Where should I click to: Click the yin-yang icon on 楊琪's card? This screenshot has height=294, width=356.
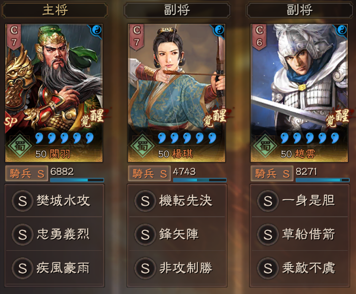click(x=219, y=30)
